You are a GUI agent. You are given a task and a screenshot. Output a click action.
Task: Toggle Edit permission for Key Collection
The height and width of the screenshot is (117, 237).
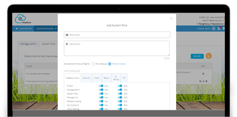120,105
